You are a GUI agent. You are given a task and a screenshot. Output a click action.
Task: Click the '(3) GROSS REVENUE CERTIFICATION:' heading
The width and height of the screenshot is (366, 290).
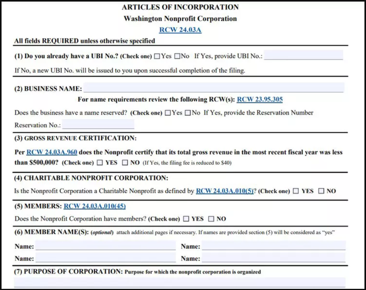click(75, 138)
